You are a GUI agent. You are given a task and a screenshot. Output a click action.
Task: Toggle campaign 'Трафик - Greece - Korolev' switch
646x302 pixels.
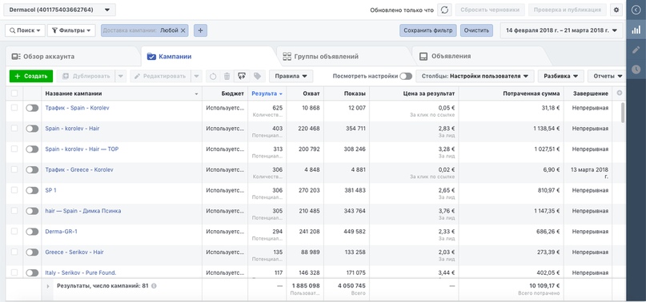(32, 169)
